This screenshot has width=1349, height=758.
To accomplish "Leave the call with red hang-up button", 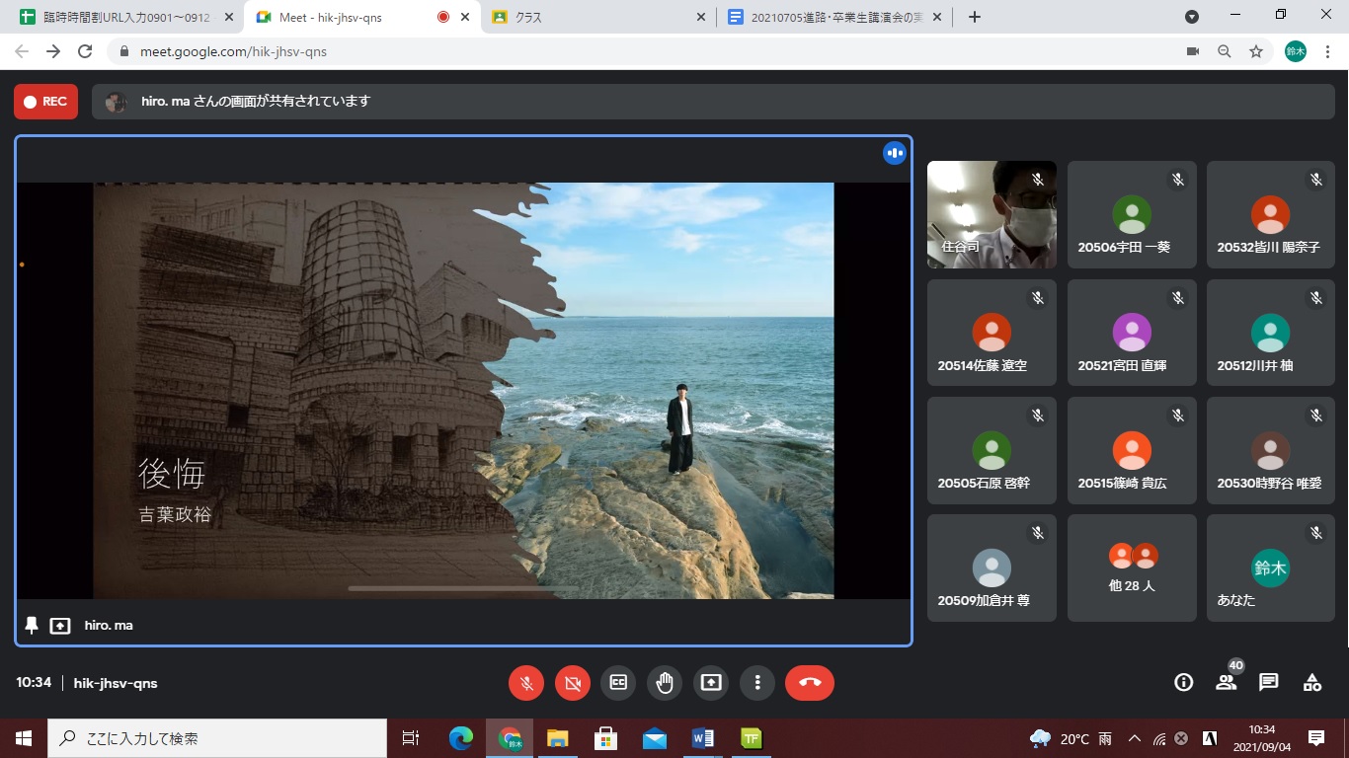I will click(x=810, y=682).
